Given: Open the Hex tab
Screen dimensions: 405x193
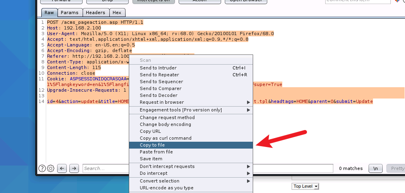Looking at the screenshot, I should click(117, 13).
